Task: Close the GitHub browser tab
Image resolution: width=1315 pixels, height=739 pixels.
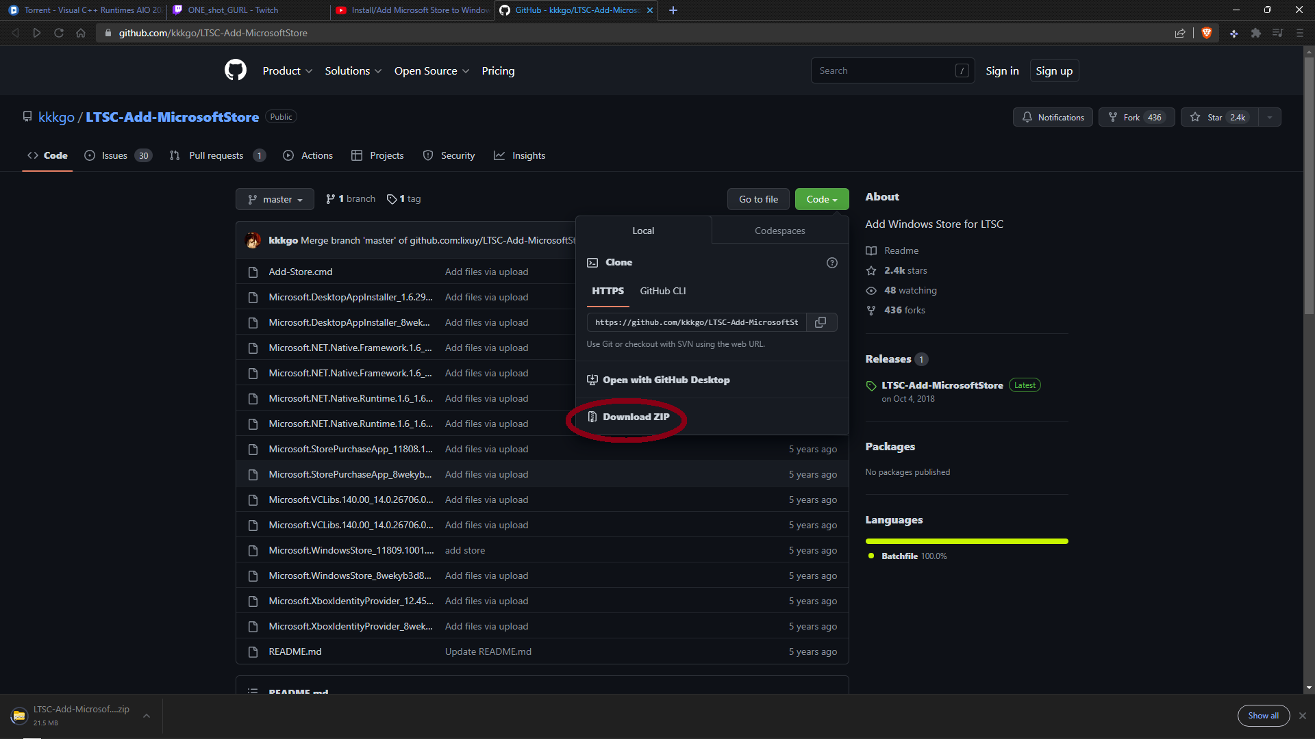Action: [x=649, y=10]
